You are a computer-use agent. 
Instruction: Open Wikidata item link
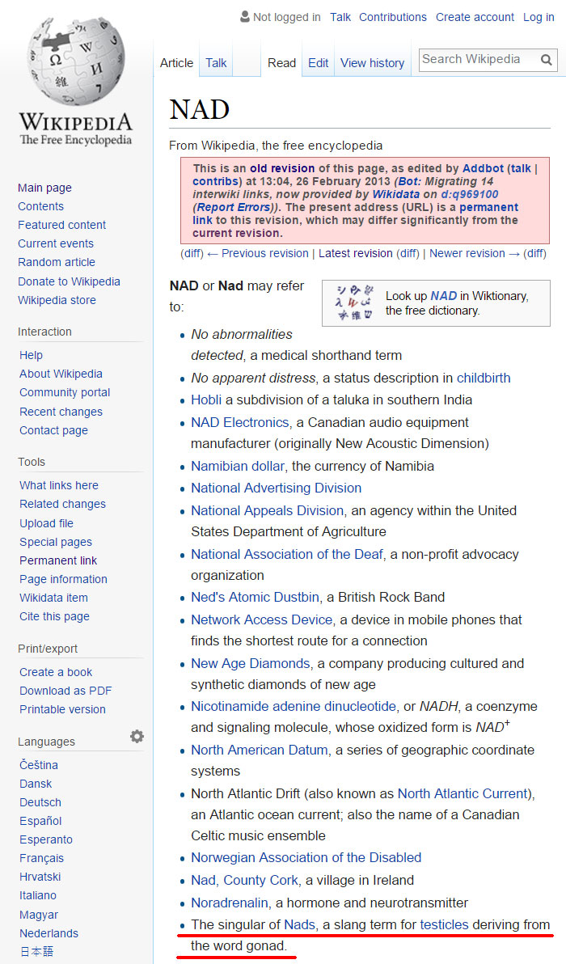[x=53, y=597]
